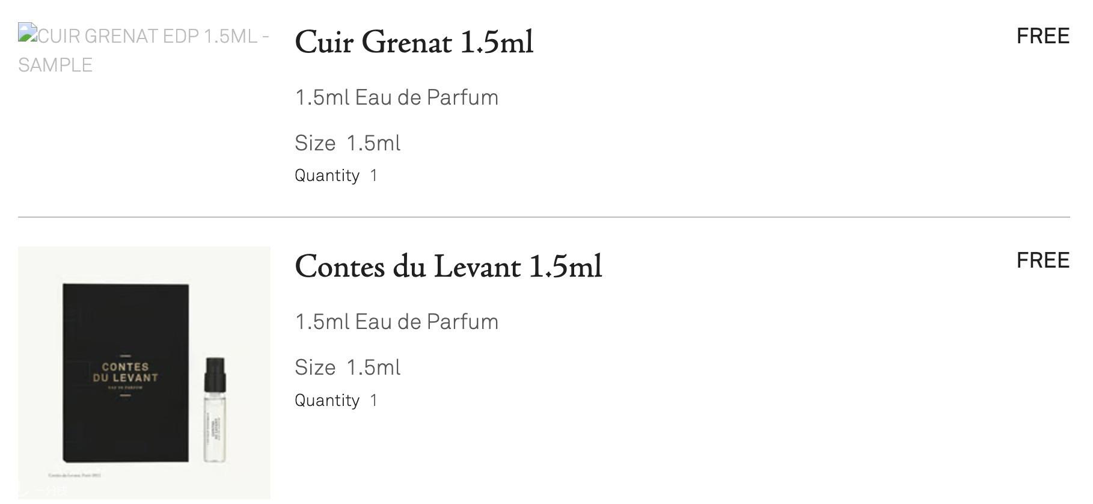Click the gold CONTES DU LEVANT lettering on the card

coord(126,372)
